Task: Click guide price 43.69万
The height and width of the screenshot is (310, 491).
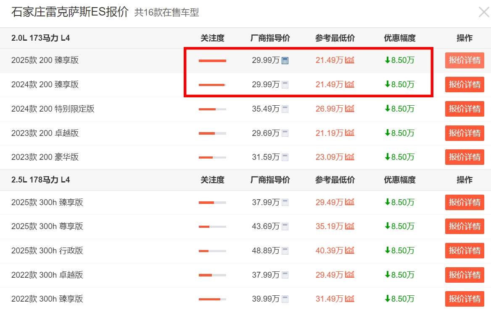Action: [266, 227]
